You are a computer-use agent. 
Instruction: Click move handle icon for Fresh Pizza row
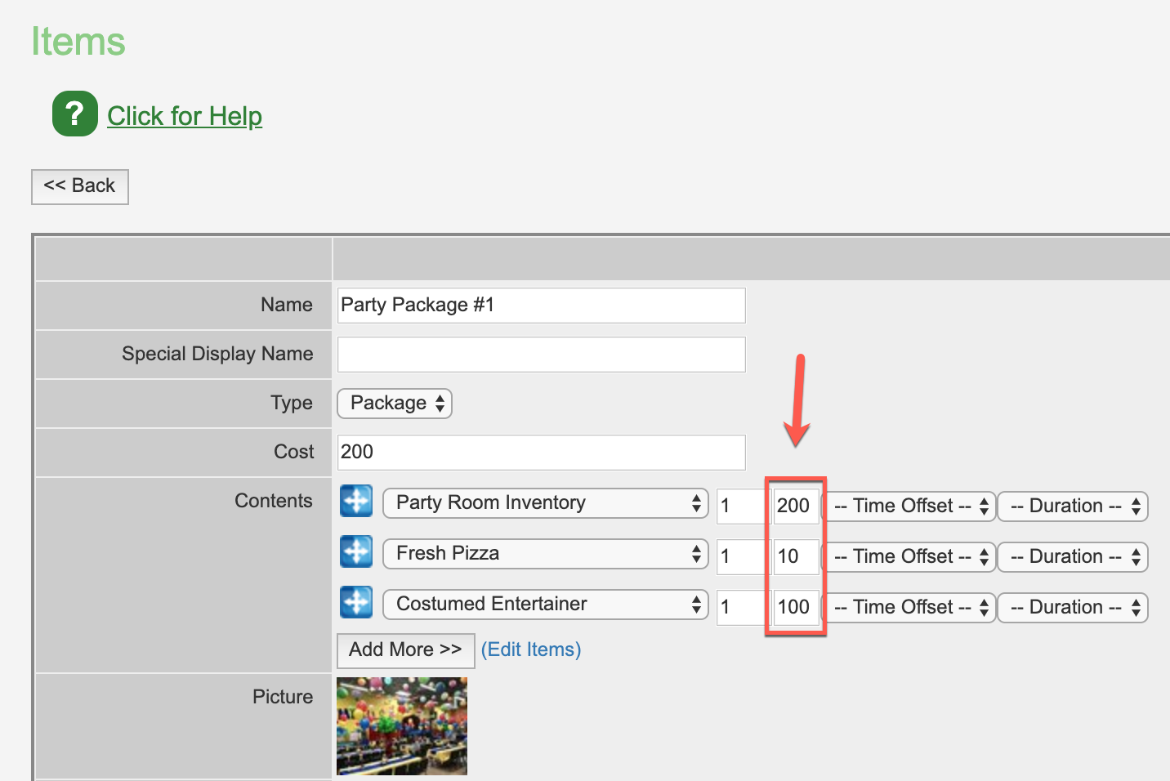tap(356, 551)
